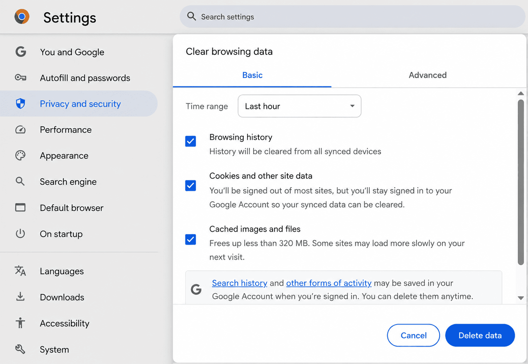Click the magnifier icon for Search engine
Screen dimensions: 528x364
pos(20,181)
